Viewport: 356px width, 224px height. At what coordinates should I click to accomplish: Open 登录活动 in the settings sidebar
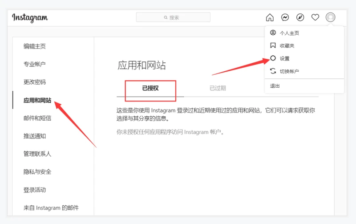pyautogui.click(x=35, y=190)
